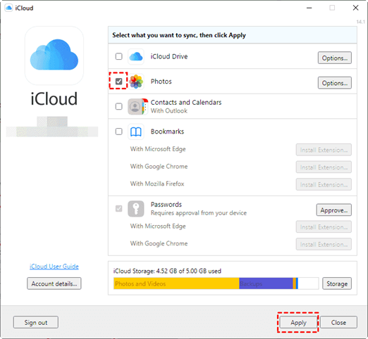Viewport: 368px width, 339px height.
Task: Open iCloud Drive Options
Action: point(335,58)
